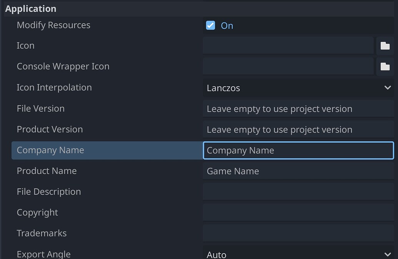Click the Product Name label

click(47, 171)
